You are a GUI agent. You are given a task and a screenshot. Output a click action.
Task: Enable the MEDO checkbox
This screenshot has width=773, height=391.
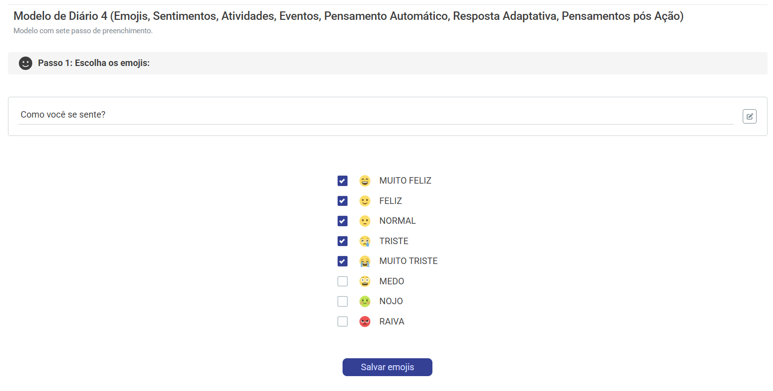[x=343, y=281]
